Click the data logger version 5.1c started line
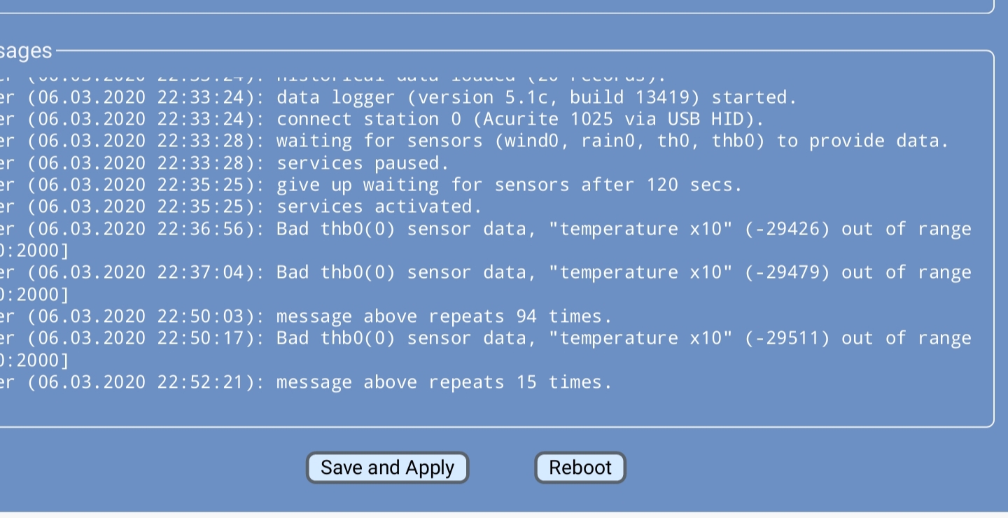 (535, 97)
